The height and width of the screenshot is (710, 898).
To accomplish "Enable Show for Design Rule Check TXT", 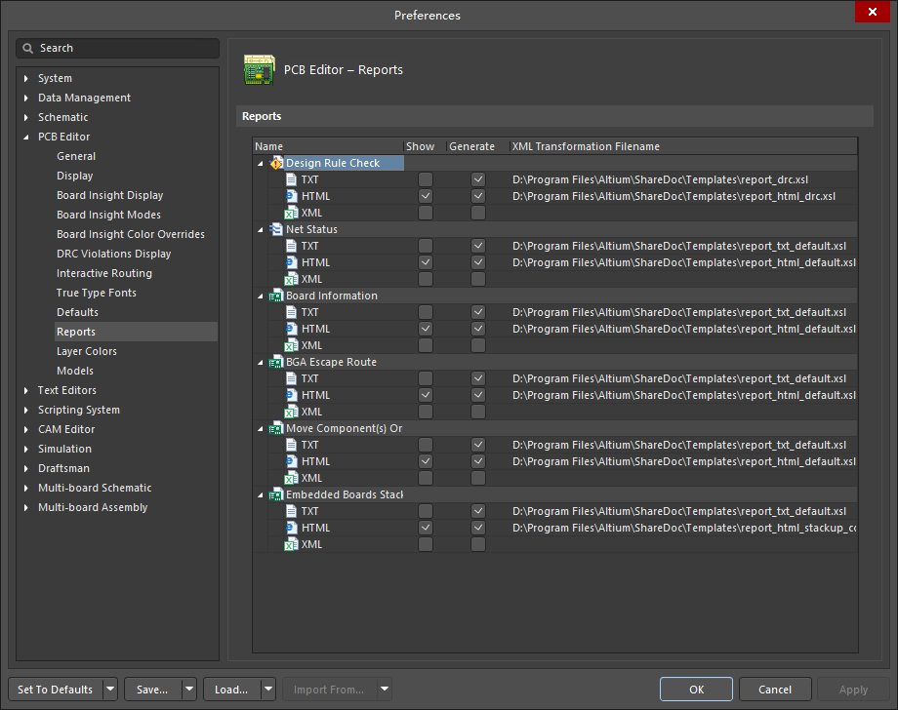I will coord(426,179).
